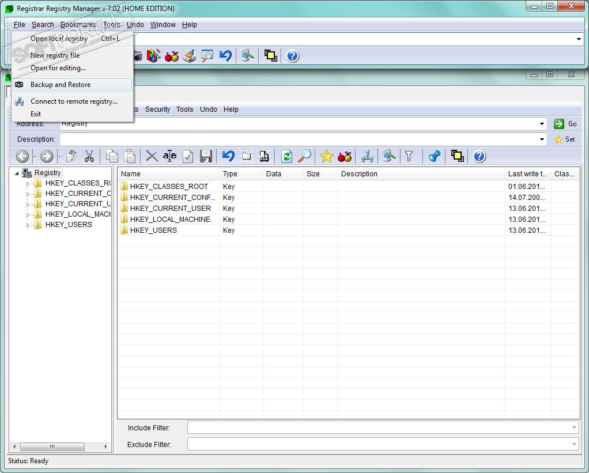Click the inner toolbar overlapping squares icon
589x473 pixels.
click(457, 156)
